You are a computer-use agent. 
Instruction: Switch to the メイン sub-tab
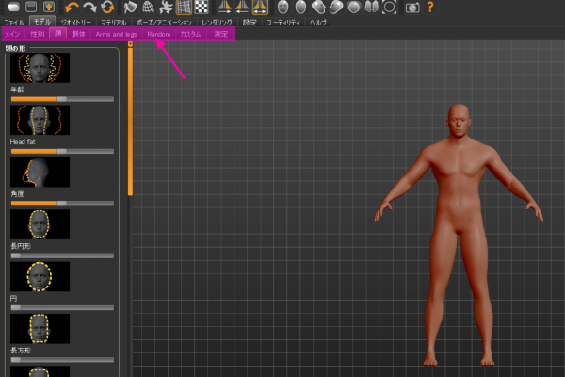[x=12, y=34]
